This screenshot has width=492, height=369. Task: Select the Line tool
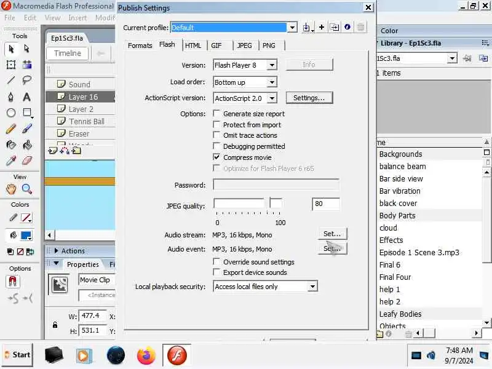[x=11, y=81]
